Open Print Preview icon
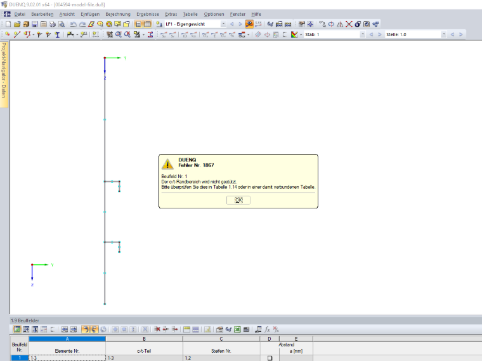 [x=62, y=24]
